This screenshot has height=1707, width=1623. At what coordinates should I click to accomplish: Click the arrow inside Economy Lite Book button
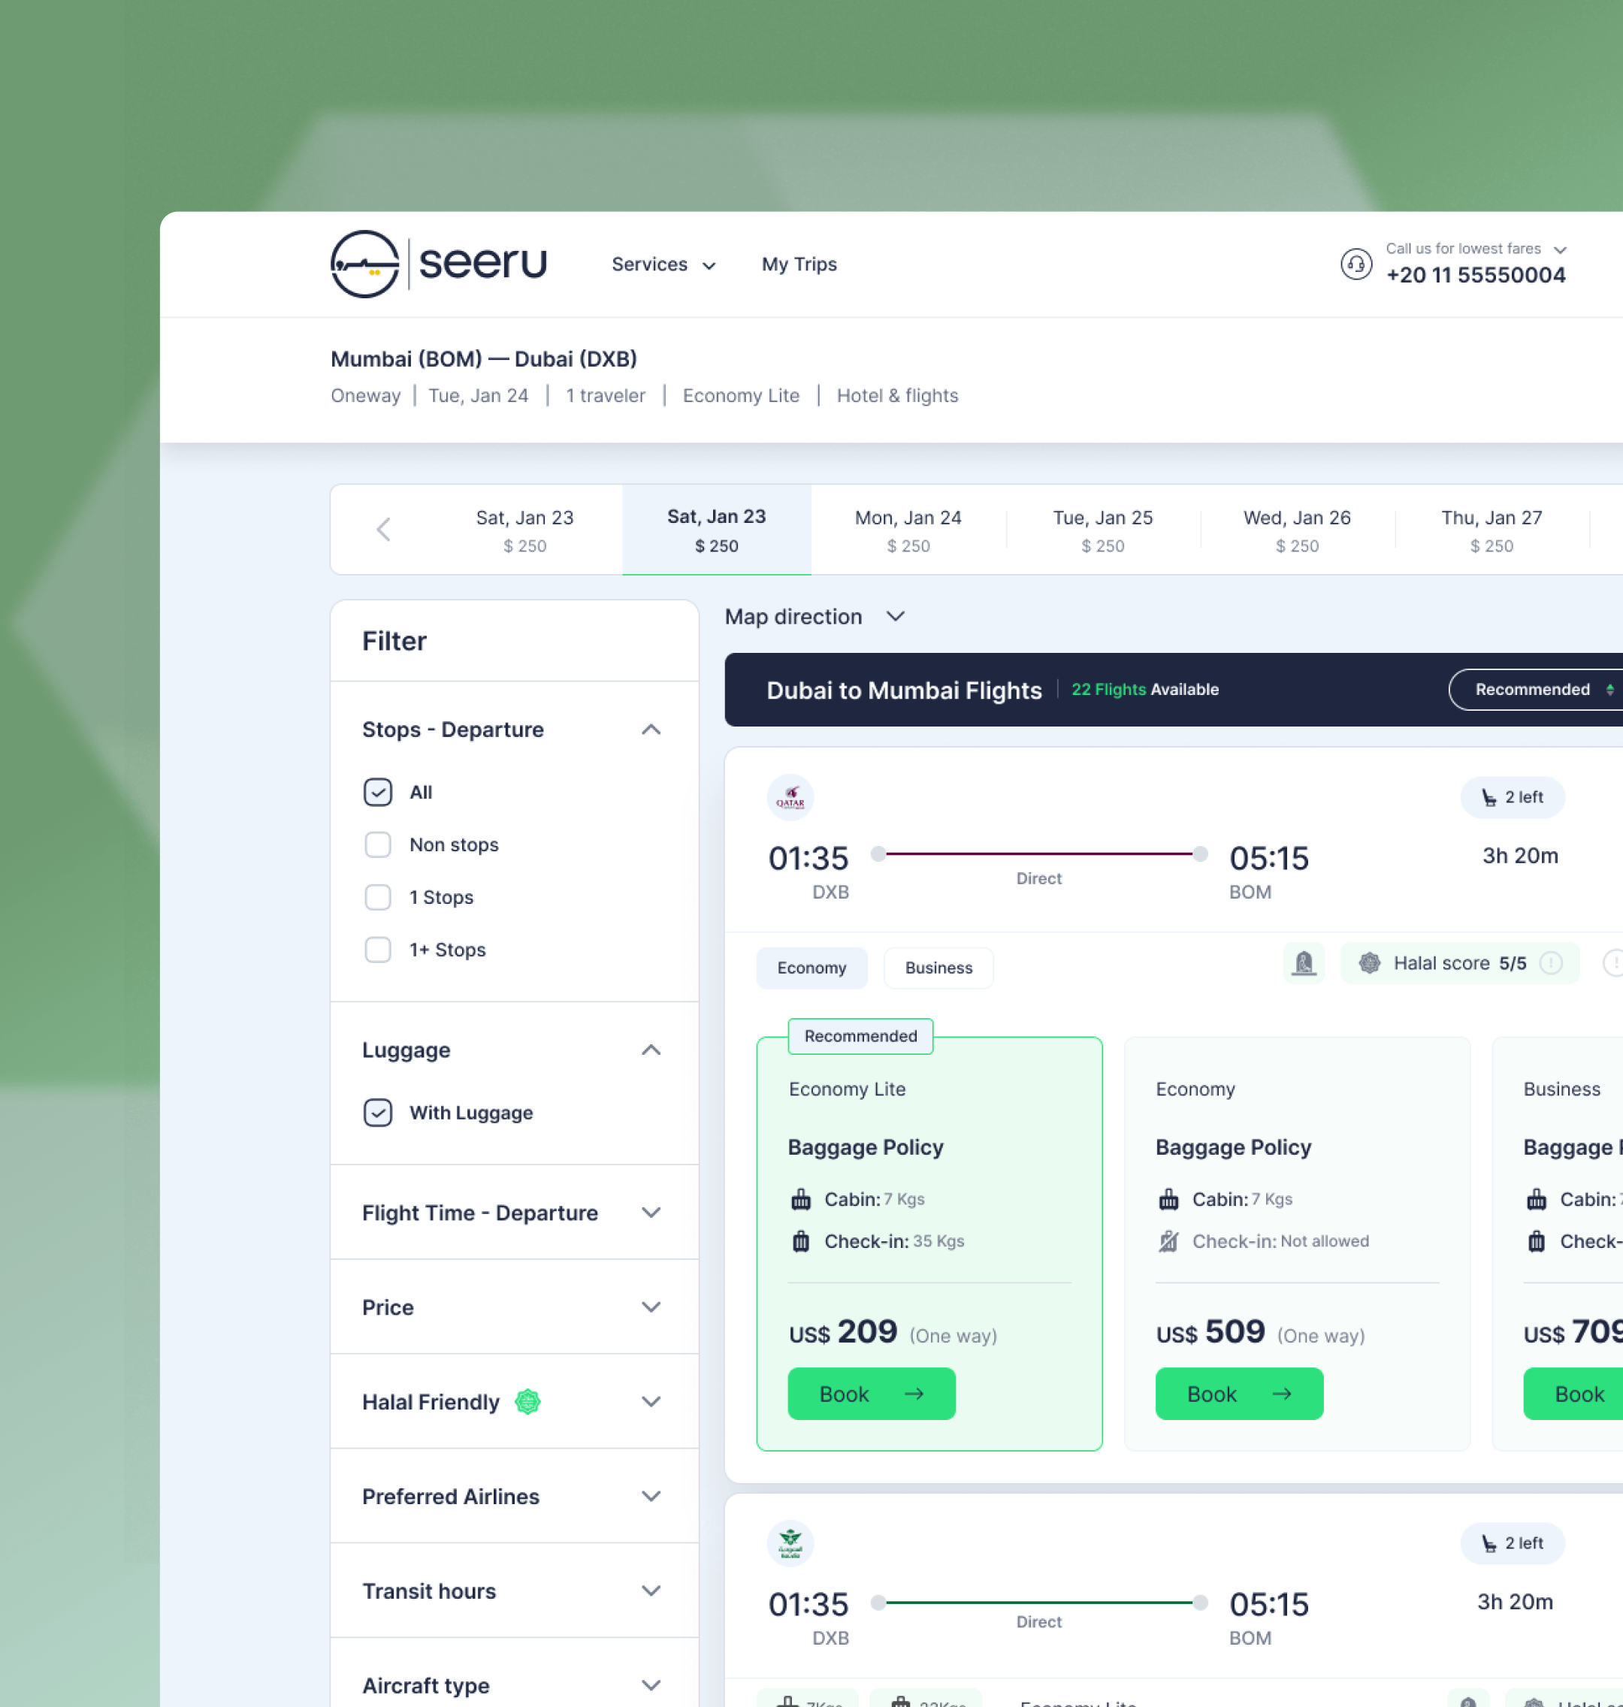[914, 1394]
